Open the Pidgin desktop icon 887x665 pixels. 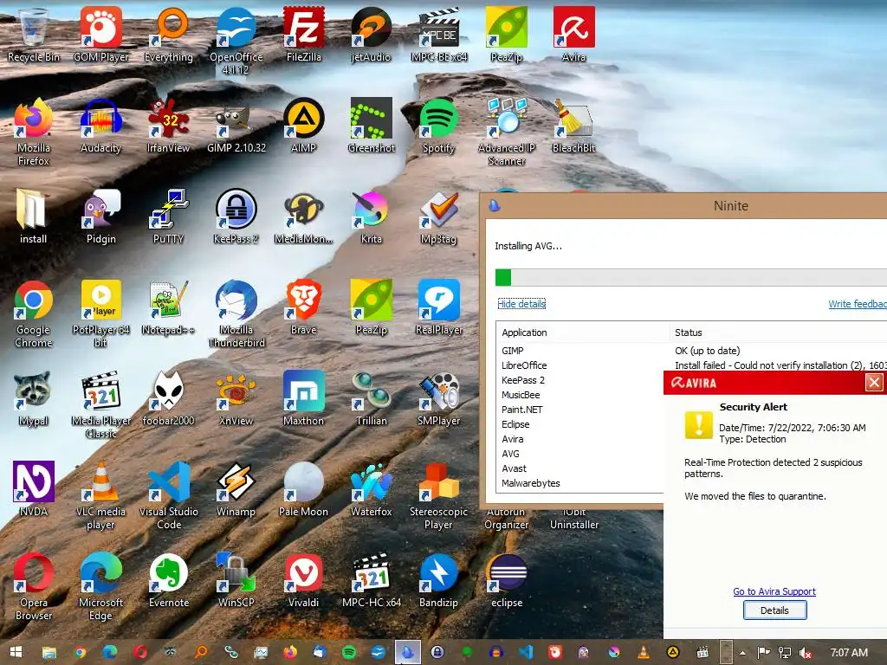(x=100, y=216)
